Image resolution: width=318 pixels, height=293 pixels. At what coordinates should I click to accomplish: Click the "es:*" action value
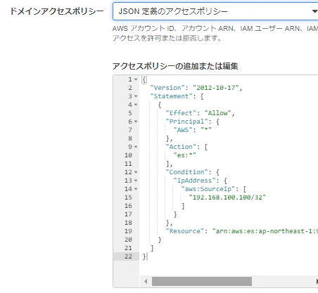(184, 155)
